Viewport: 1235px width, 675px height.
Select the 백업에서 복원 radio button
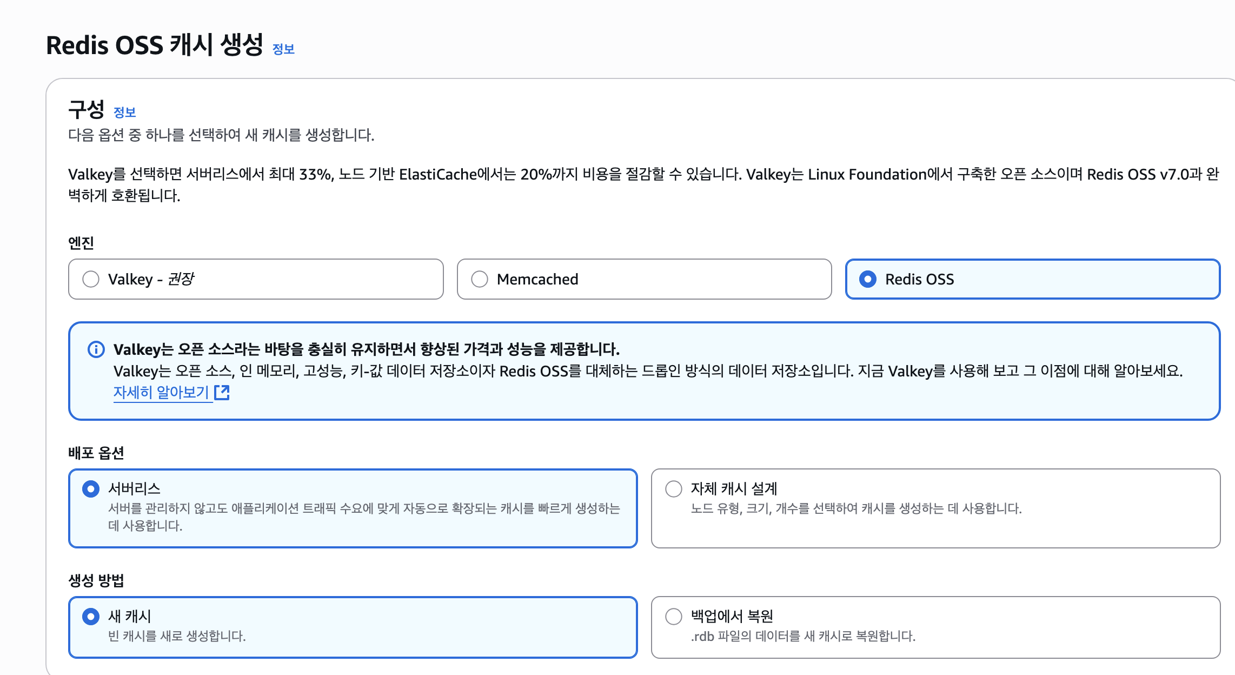pyautogui.click(x=673, y=617)
